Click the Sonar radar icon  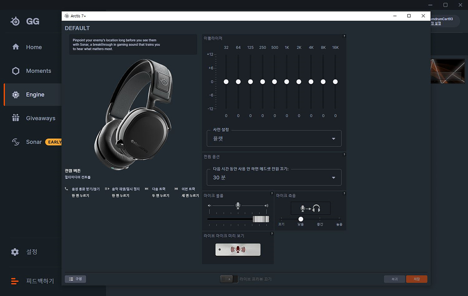pyautogui.click(x=16, y=142)
